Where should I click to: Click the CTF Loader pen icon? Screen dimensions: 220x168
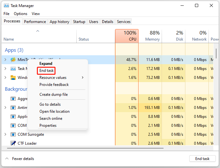(13, 143)
